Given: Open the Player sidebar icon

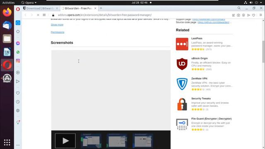Looking at the screenshot, I should coord(18,72).
